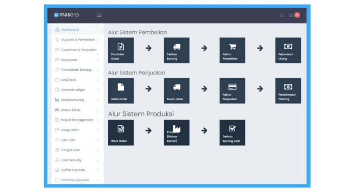Open Project Management menu item
354x192 pixels.
point(77,120)
